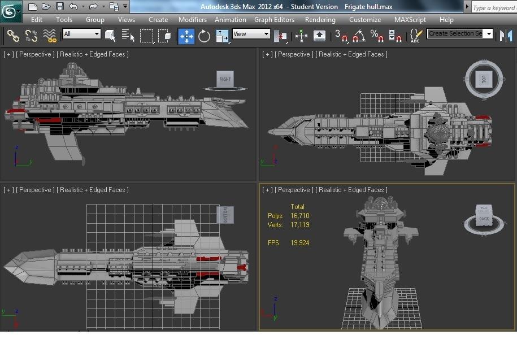Open the 3ds Max application menu button
517x339 pixels.
coord(11,11)
